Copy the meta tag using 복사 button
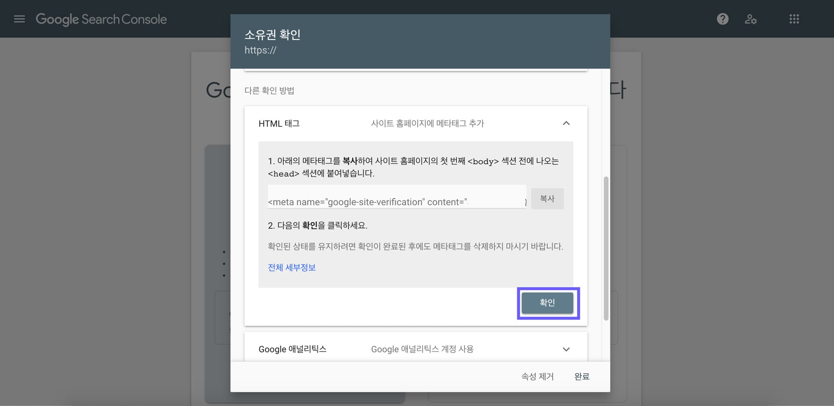 (x=547, y=198)
